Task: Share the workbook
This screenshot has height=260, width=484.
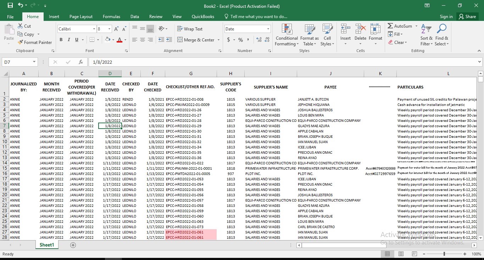Action: 467,17
